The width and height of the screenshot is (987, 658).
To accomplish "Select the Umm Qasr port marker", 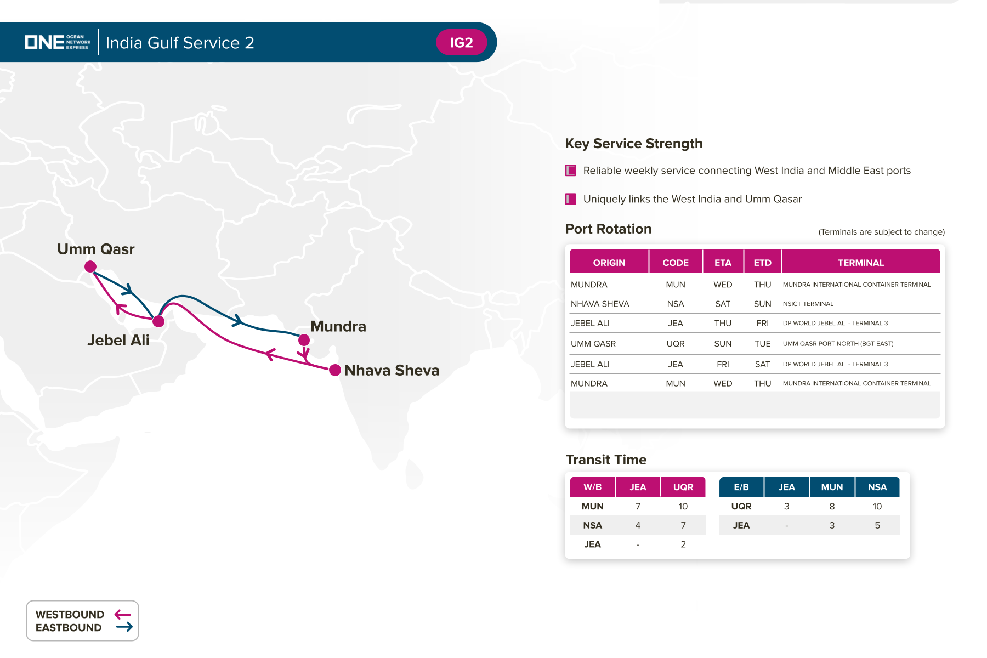I will (x=90, y=266).
